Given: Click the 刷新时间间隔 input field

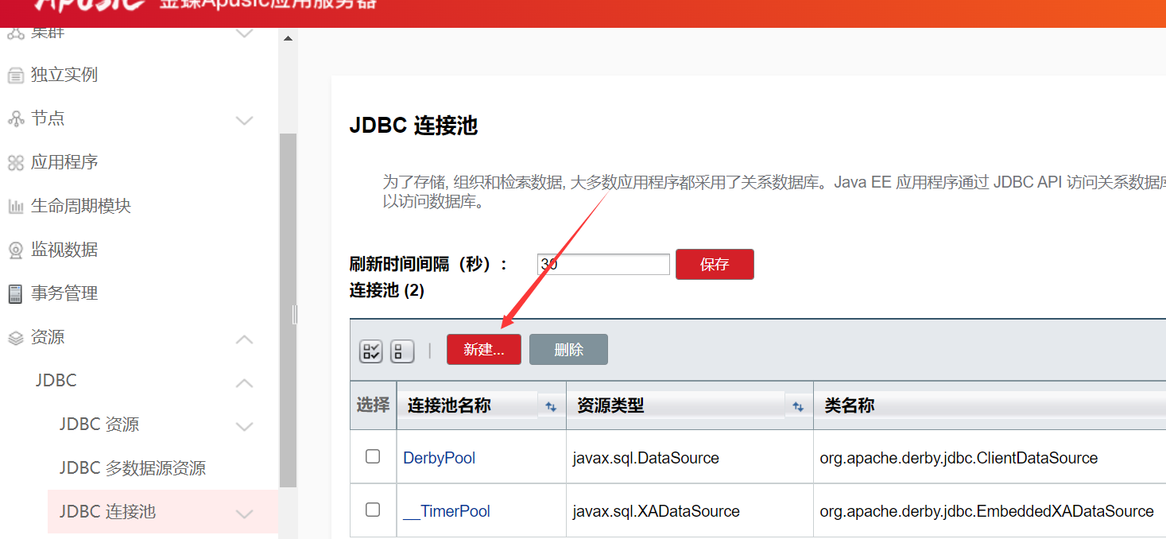Looking at the screenshot, I should coord(603,265).
